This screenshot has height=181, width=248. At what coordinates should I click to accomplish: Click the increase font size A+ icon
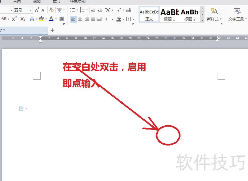tap(37, 10)
